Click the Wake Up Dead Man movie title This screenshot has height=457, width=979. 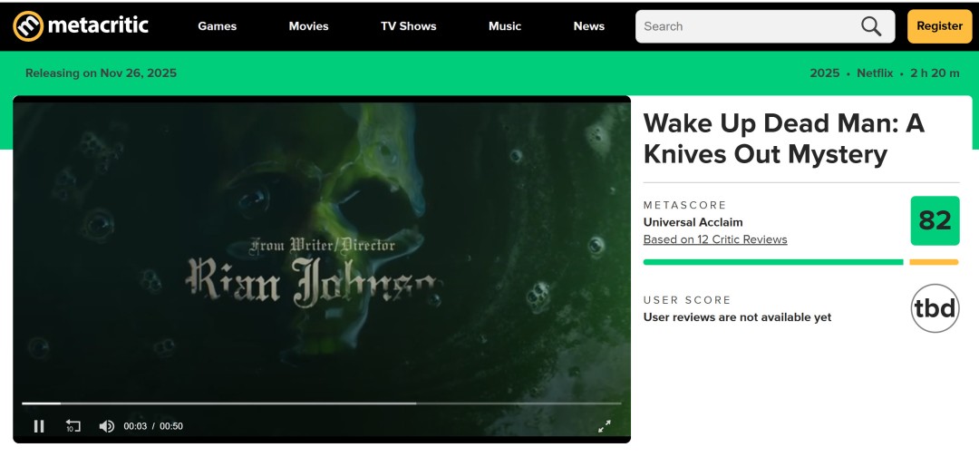tap(783, 139)
